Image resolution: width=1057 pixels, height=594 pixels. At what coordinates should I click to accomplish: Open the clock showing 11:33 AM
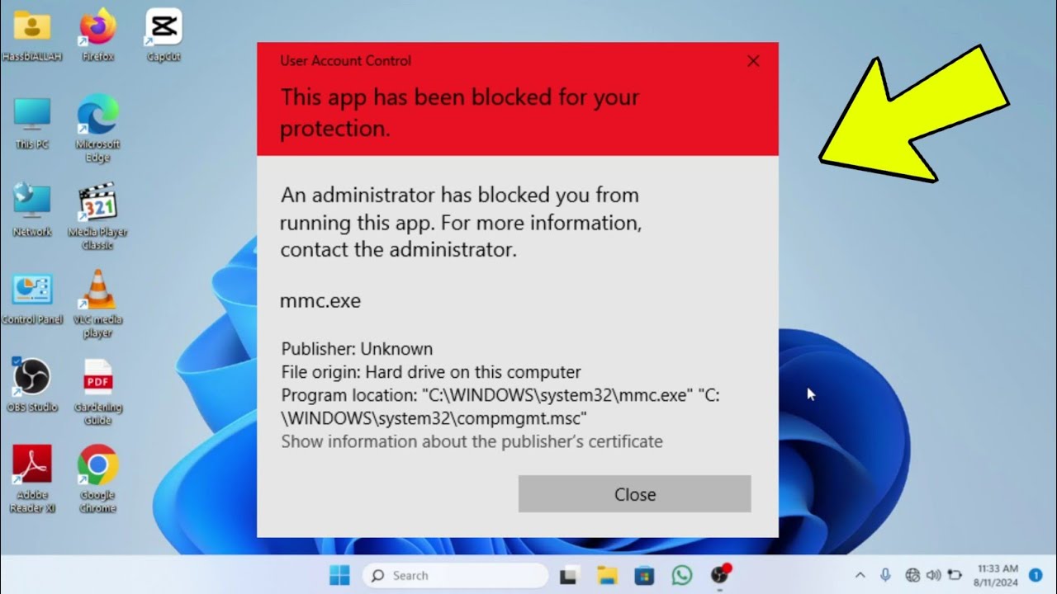click(998, 575)
